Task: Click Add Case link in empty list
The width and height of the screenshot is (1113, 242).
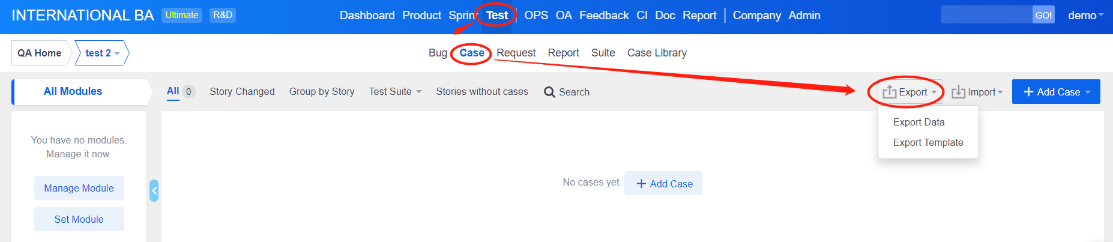Action: pos(663,184)
